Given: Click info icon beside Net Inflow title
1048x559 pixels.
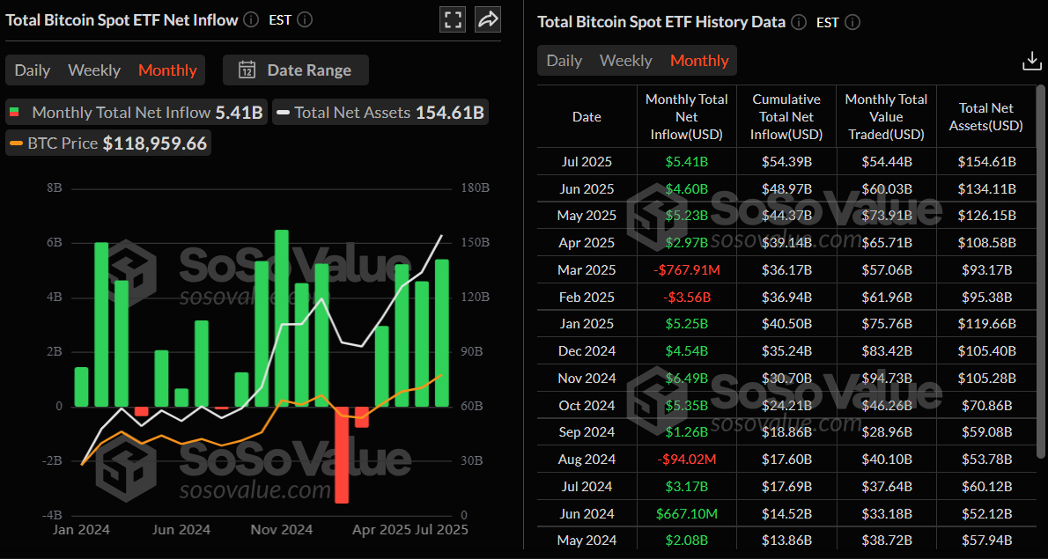Looking at the screenshot, I should pyautogui.click(x=251, y=19).
